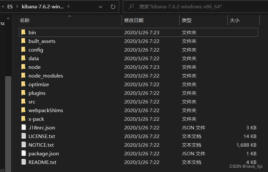Click the README.txt file icon
The image size is (268, 172).
click(x=24, y=162)
